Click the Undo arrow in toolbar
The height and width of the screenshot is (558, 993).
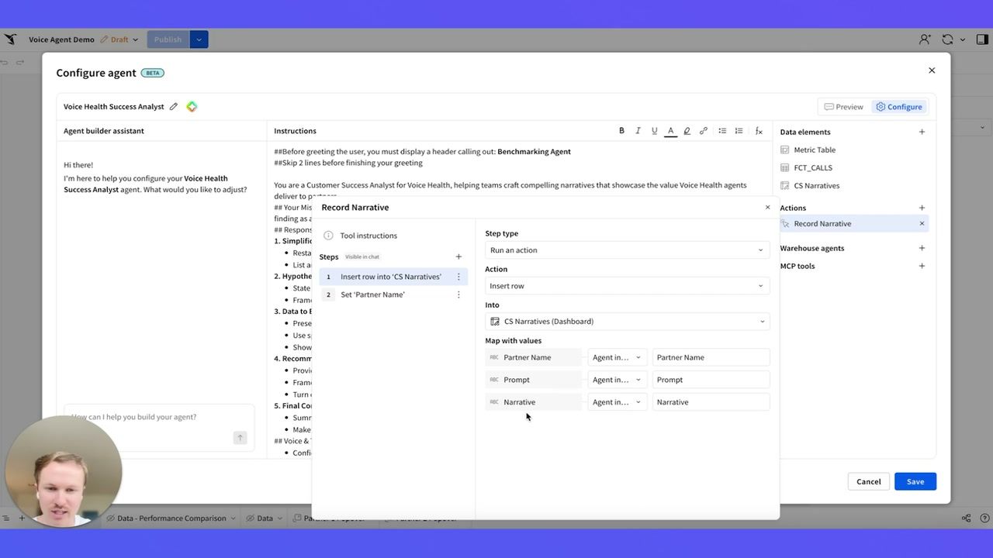(x=5, y=62)
